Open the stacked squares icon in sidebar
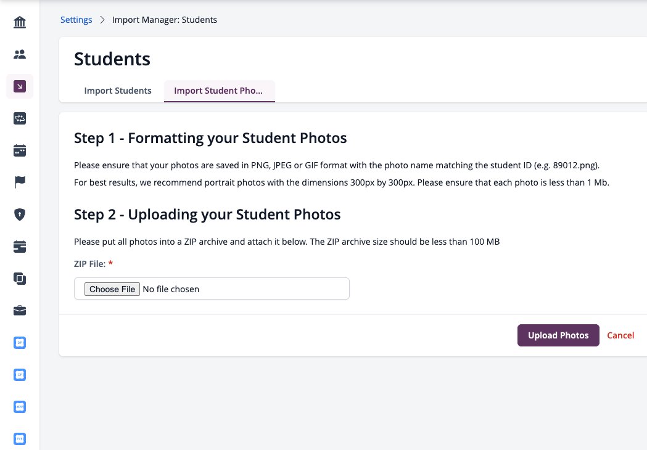This screenshot has width=647, height=450. tap(19, 279)
